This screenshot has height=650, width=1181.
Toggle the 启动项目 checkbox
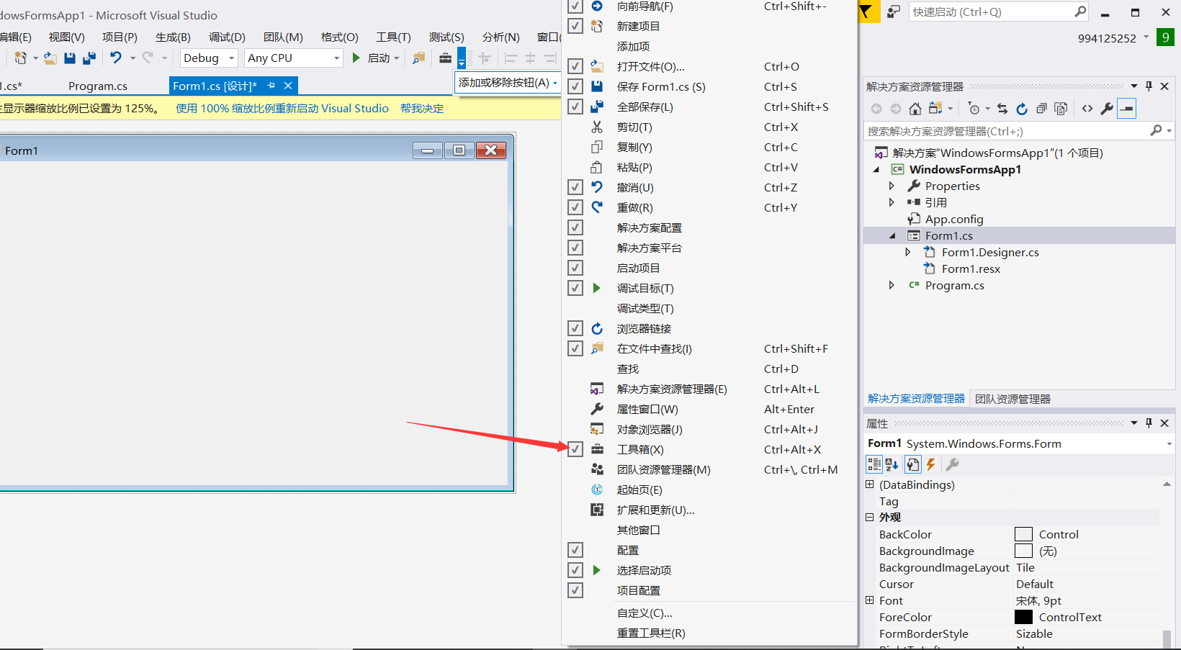pyautogui.click(x=575, y=268)
